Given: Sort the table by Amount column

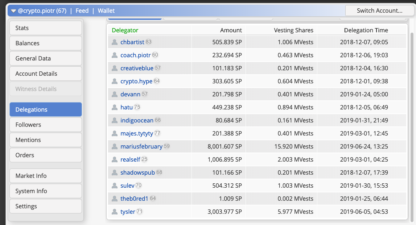Looking at the screenshot, I should (x=231, y=30).
